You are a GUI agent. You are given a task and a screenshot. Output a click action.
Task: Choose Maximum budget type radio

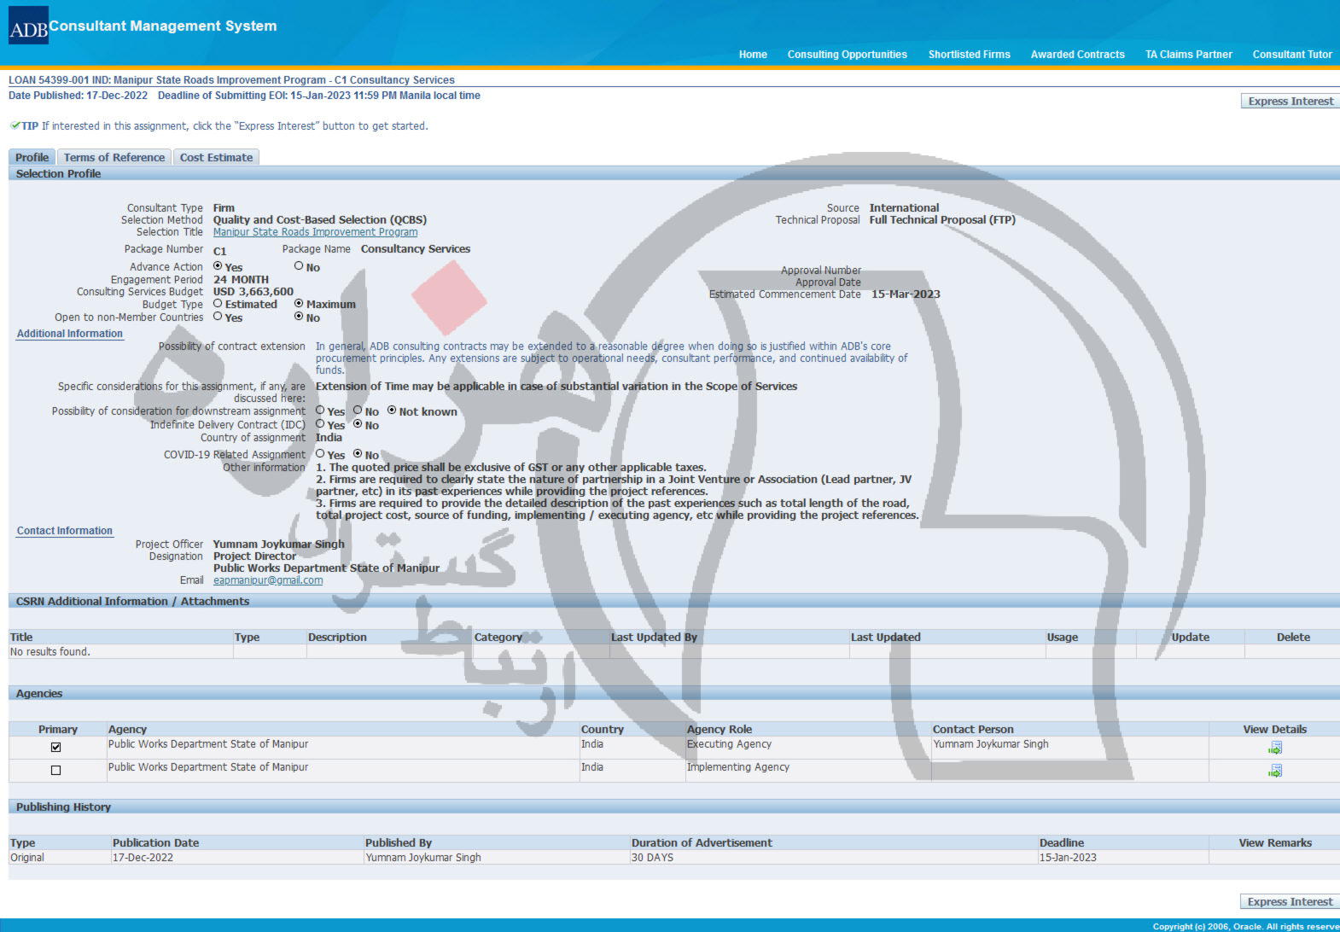click(x=299, y=303)
